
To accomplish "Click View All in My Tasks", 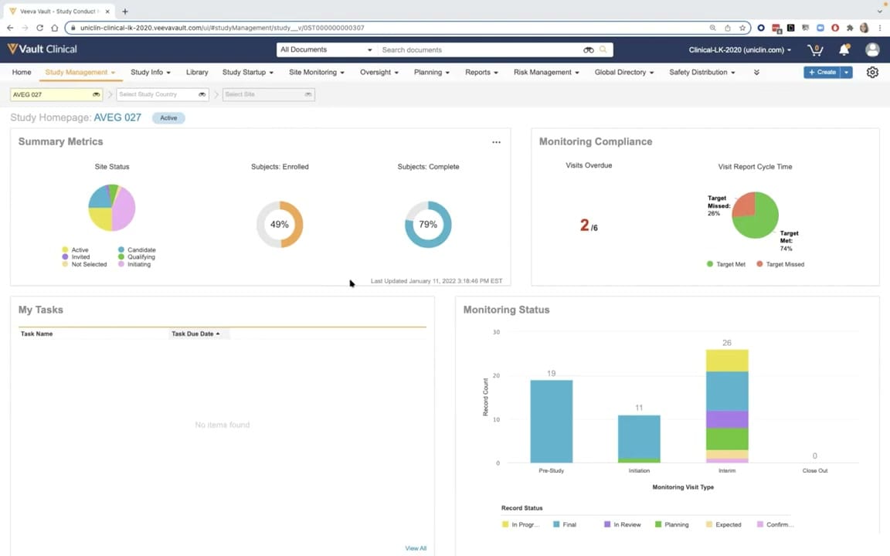I will [x=416, y=548].
